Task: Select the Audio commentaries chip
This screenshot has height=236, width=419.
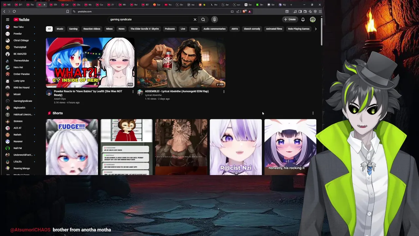Action: pyautogui.click(x=214, y=29)
